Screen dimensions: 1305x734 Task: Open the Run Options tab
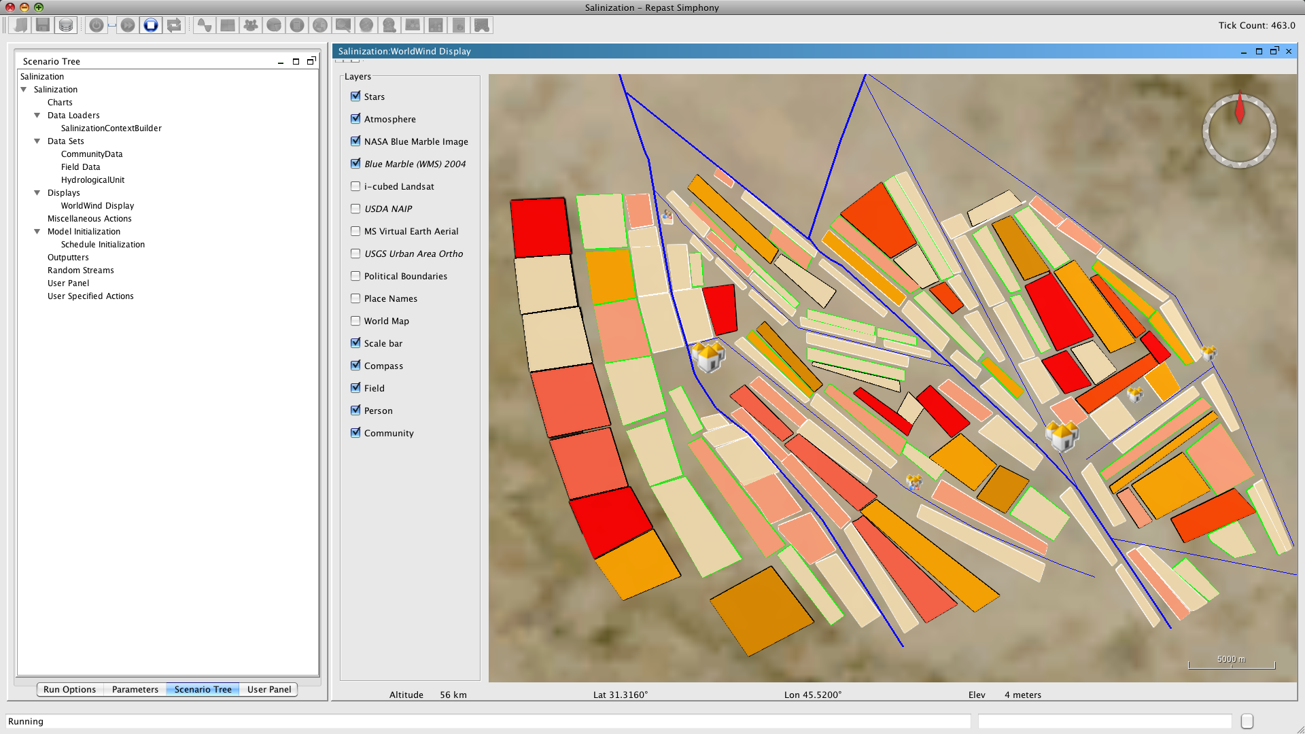click(69, 689)
